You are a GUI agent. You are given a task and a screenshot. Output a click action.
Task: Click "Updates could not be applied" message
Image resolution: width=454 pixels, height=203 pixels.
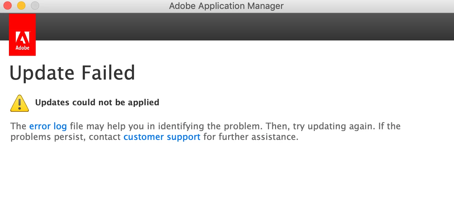pyautogui.click(x=97, y=103)
